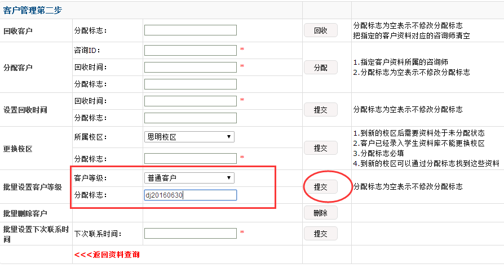The height and width of the screenshot is (268, 504).
Task: Focus 分配标志 field in 分配客户 section
Action: tap(191, 84)
